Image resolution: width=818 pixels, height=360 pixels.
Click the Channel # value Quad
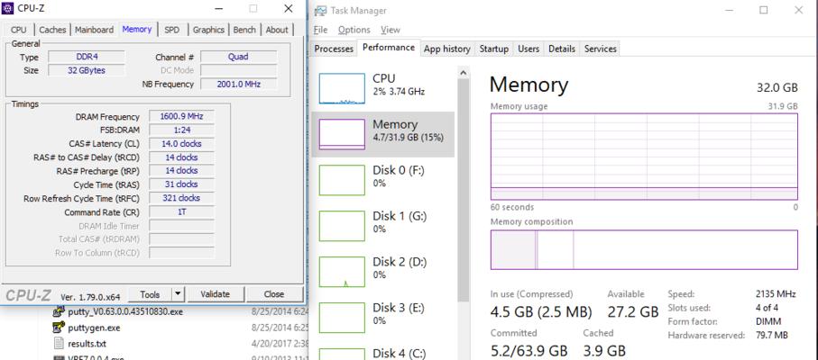(x=238, y=57)
